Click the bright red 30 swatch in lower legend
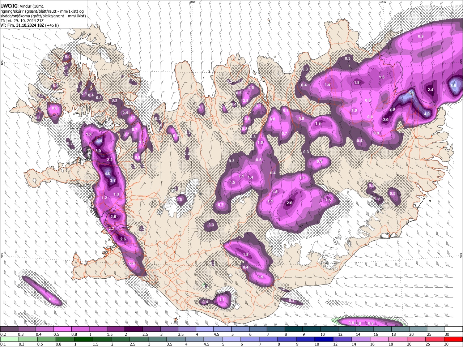The height and width of the screenshot is (347, 463). pos(454,339)
